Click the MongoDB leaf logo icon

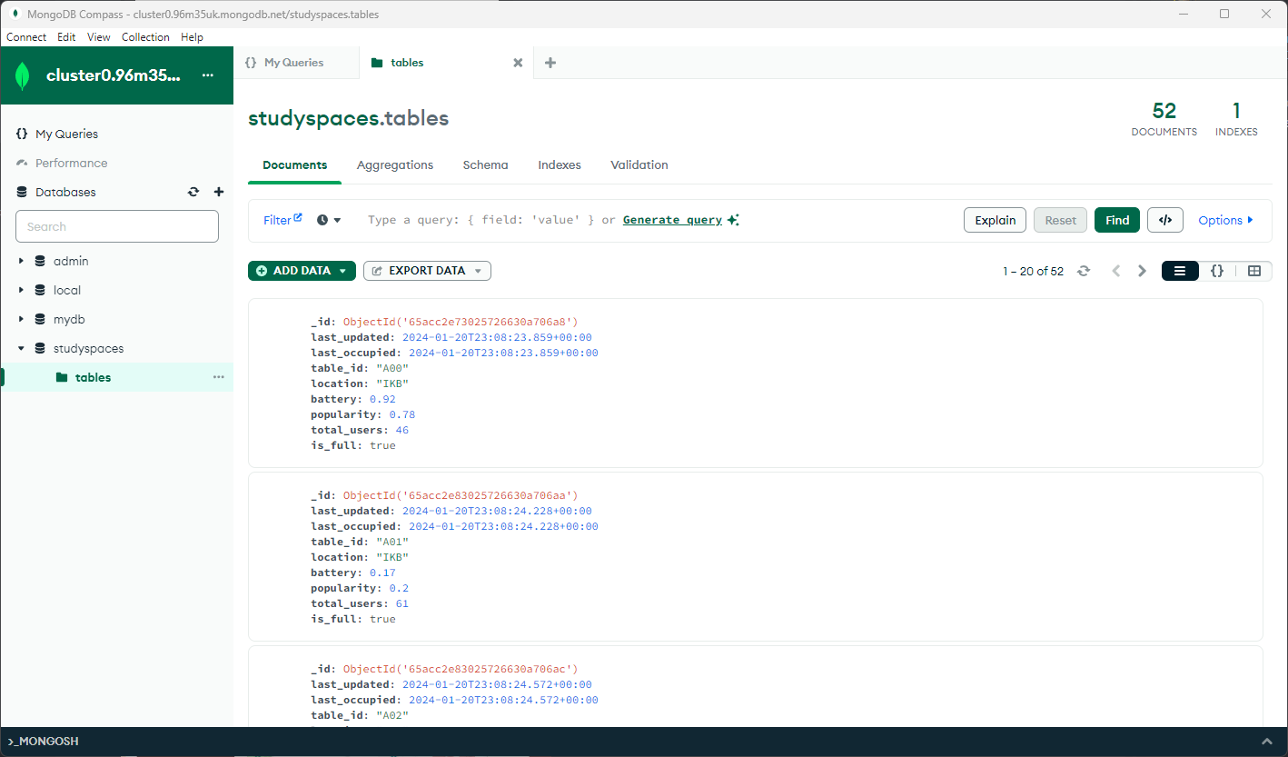(x=23, y=76)
